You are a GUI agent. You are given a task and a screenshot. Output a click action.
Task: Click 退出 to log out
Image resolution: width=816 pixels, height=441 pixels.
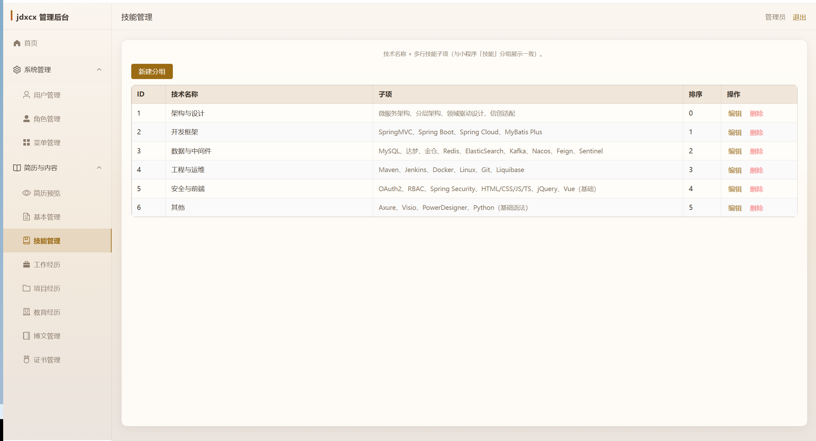pos(799,17)
